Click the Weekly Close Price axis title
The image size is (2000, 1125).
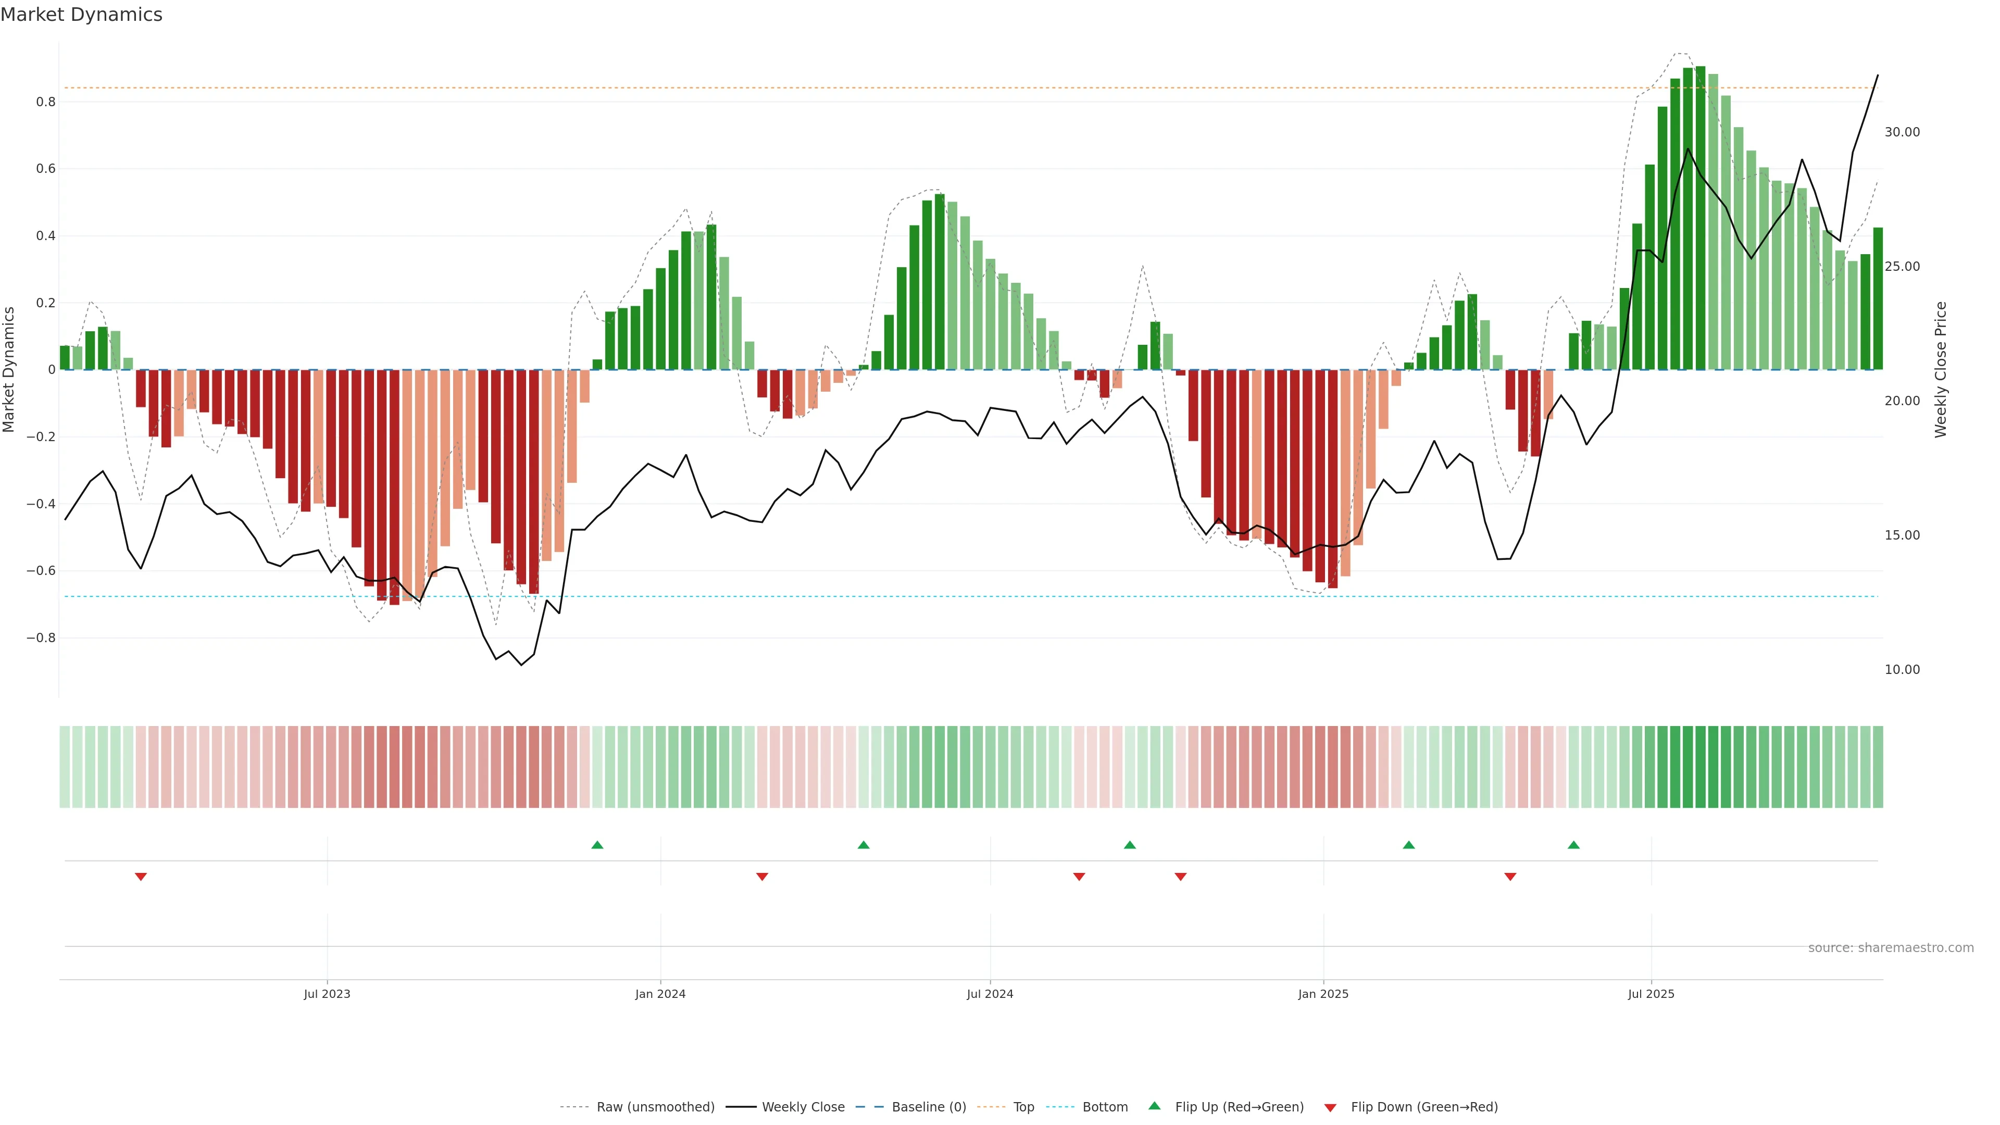pos(1940,370)
